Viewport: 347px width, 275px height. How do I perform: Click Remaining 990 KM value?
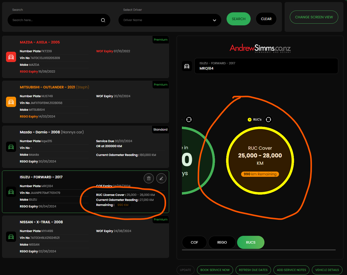pyautogui.click(x=123, y=205)
